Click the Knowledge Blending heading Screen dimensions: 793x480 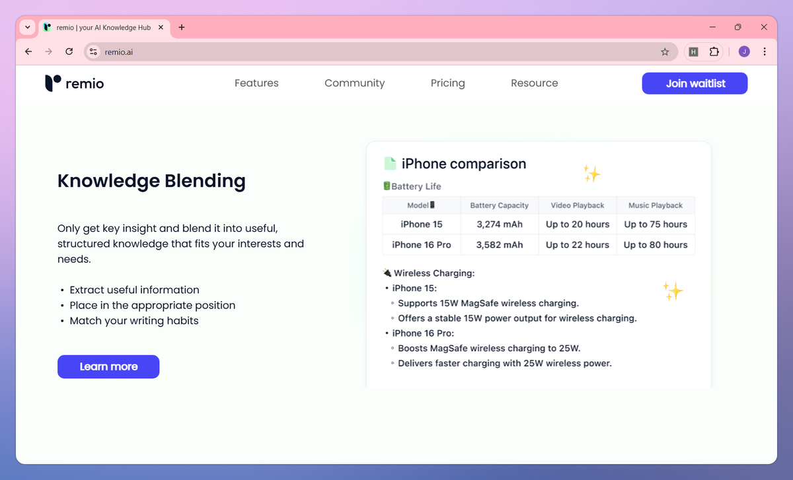[151, 181]
